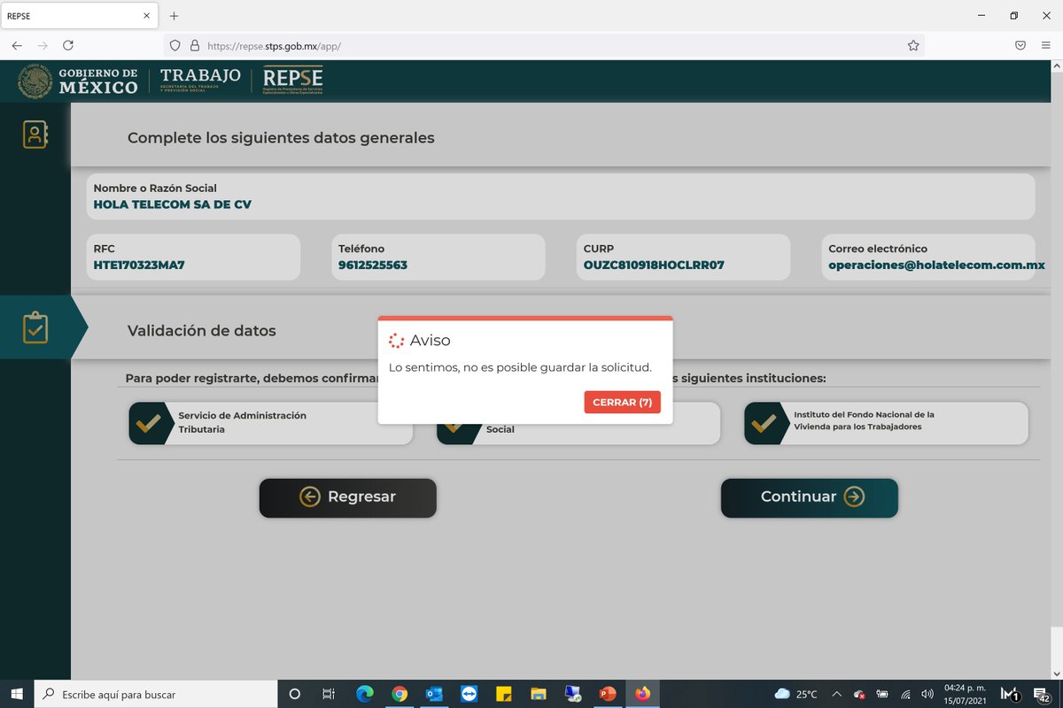Open Cortana circle icon on the taskbar
Screen dimensions: 1063x708
coord(295,694)
